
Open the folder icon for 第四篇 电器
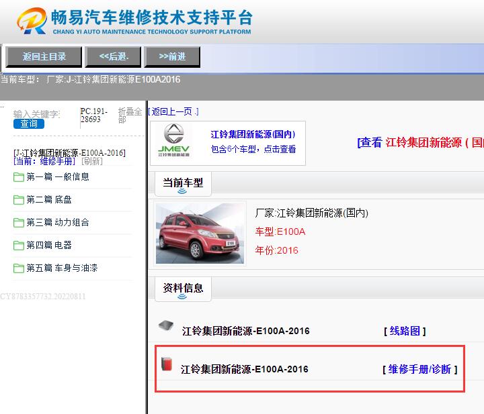click(19, 245)
